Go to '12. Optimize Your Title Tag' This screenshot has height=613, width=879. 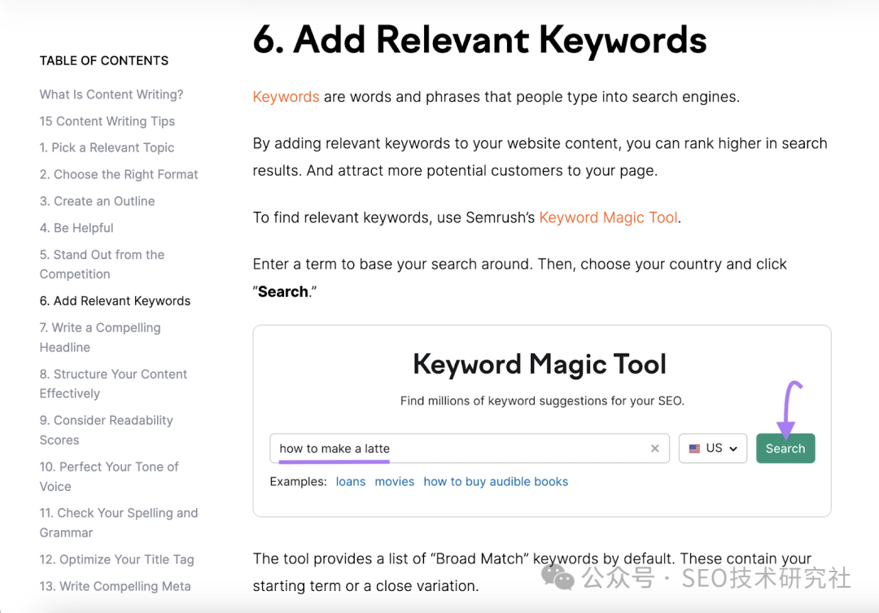coord(117,560)
